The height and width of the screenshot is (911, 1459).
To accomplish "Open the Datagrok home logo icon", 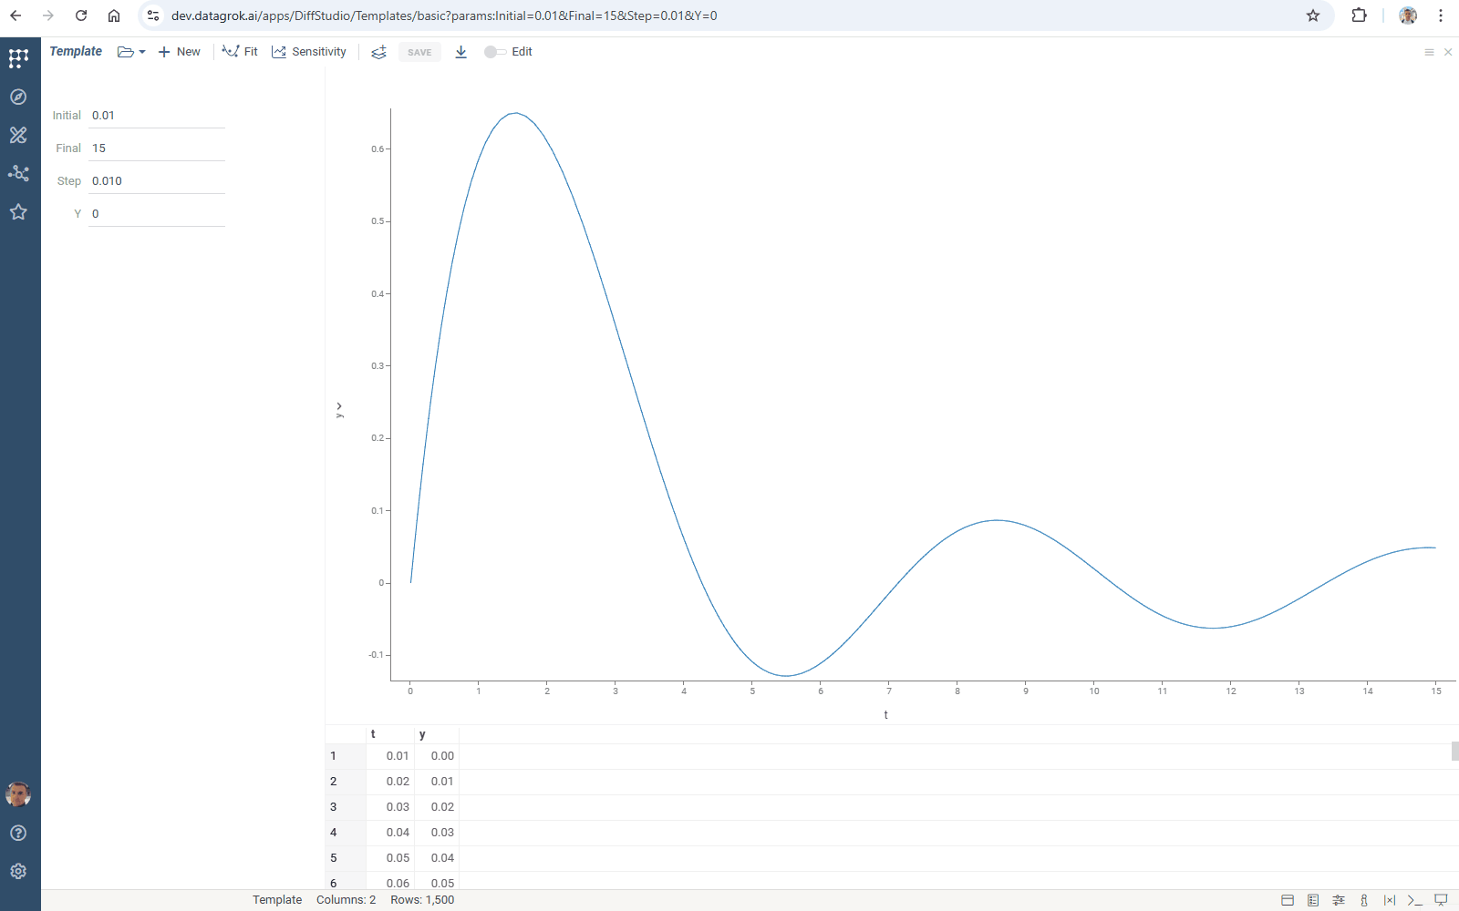I will (18, 58).
